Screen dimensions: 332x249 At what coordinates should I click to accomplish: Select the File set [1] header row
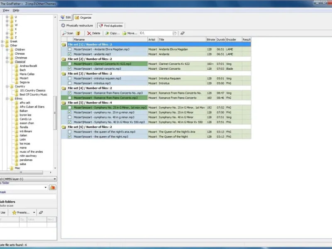[159, 44]
